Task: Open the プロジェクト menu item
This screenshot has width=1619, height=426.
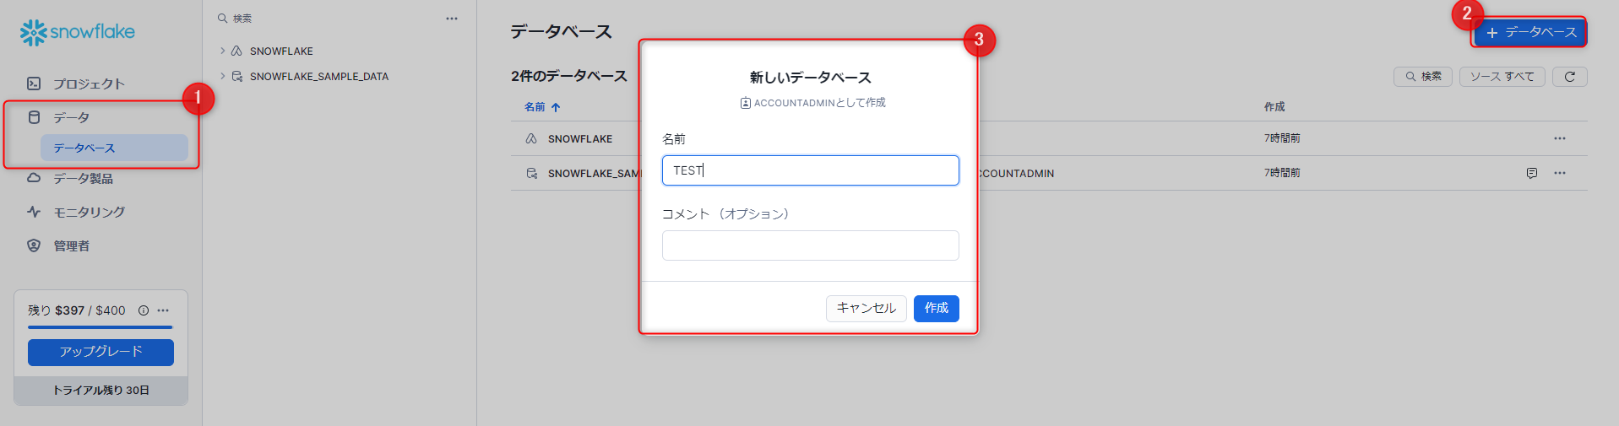Action: (89, 84)
